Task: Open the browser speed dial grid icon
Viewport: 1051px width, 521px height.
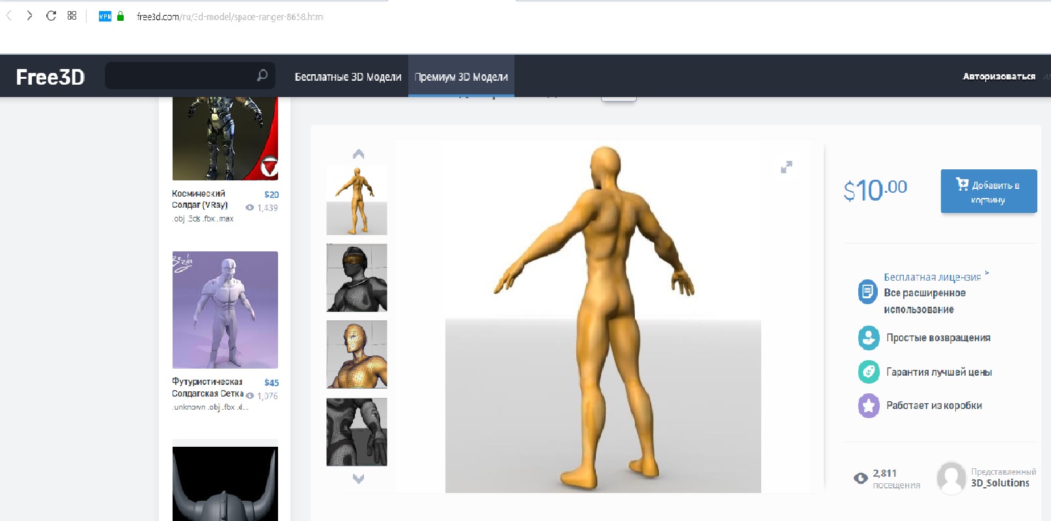Action: pos(72,16)
